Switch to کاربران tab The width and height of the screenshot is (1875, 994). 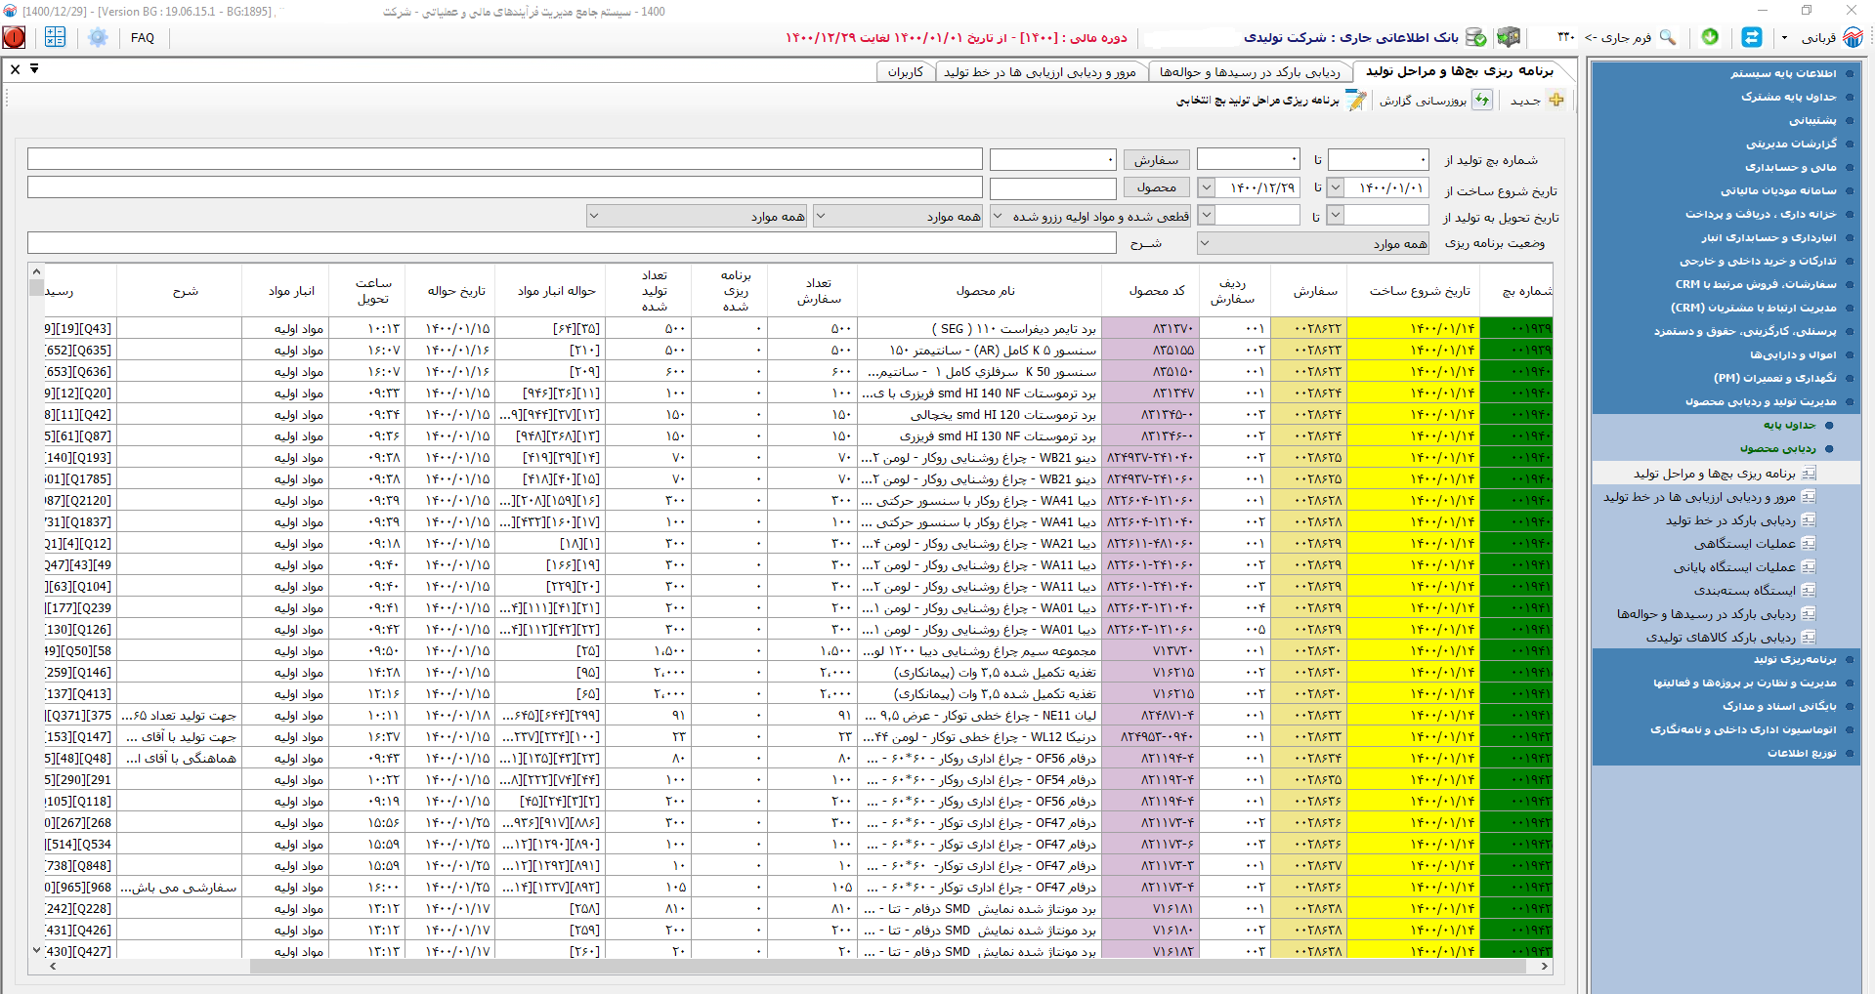click(x=905, y=72)
